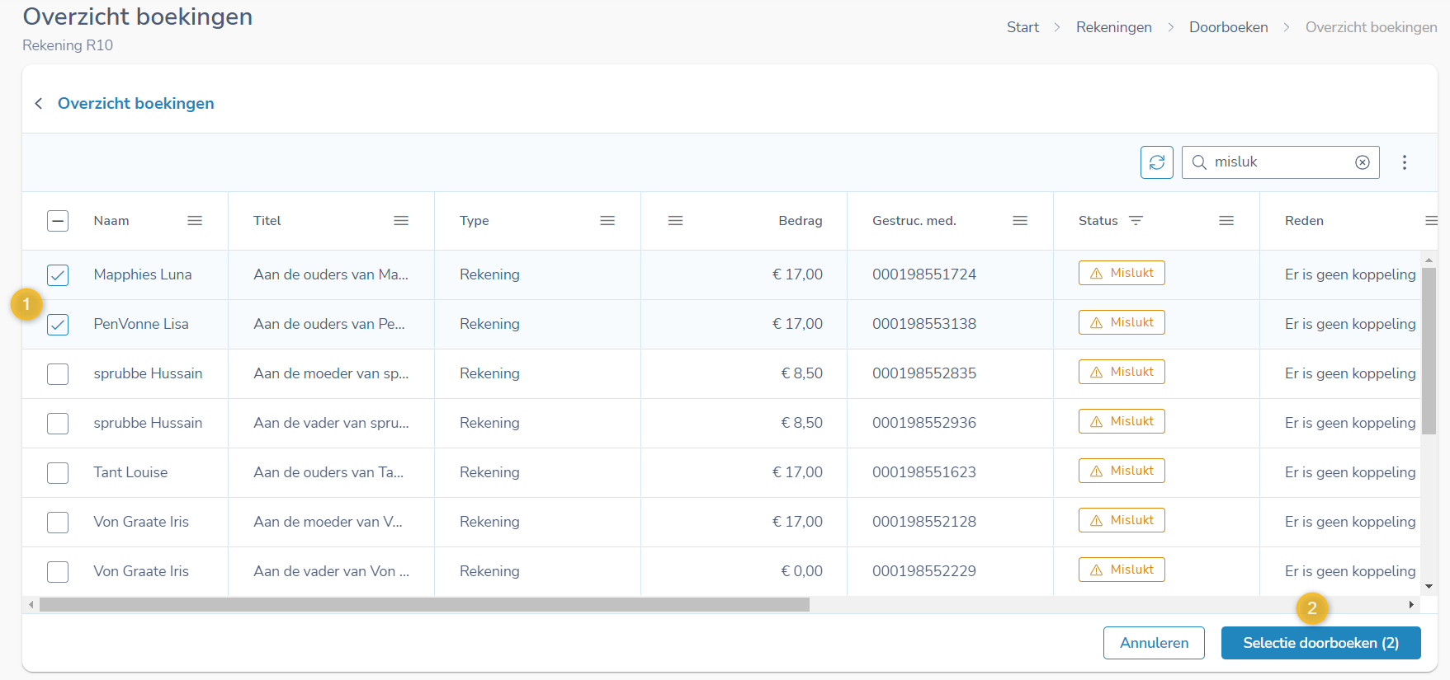
Task: Click the Mislukt badge on row 000198552936
Action: pyautogui.click(x=1122, y=421)
